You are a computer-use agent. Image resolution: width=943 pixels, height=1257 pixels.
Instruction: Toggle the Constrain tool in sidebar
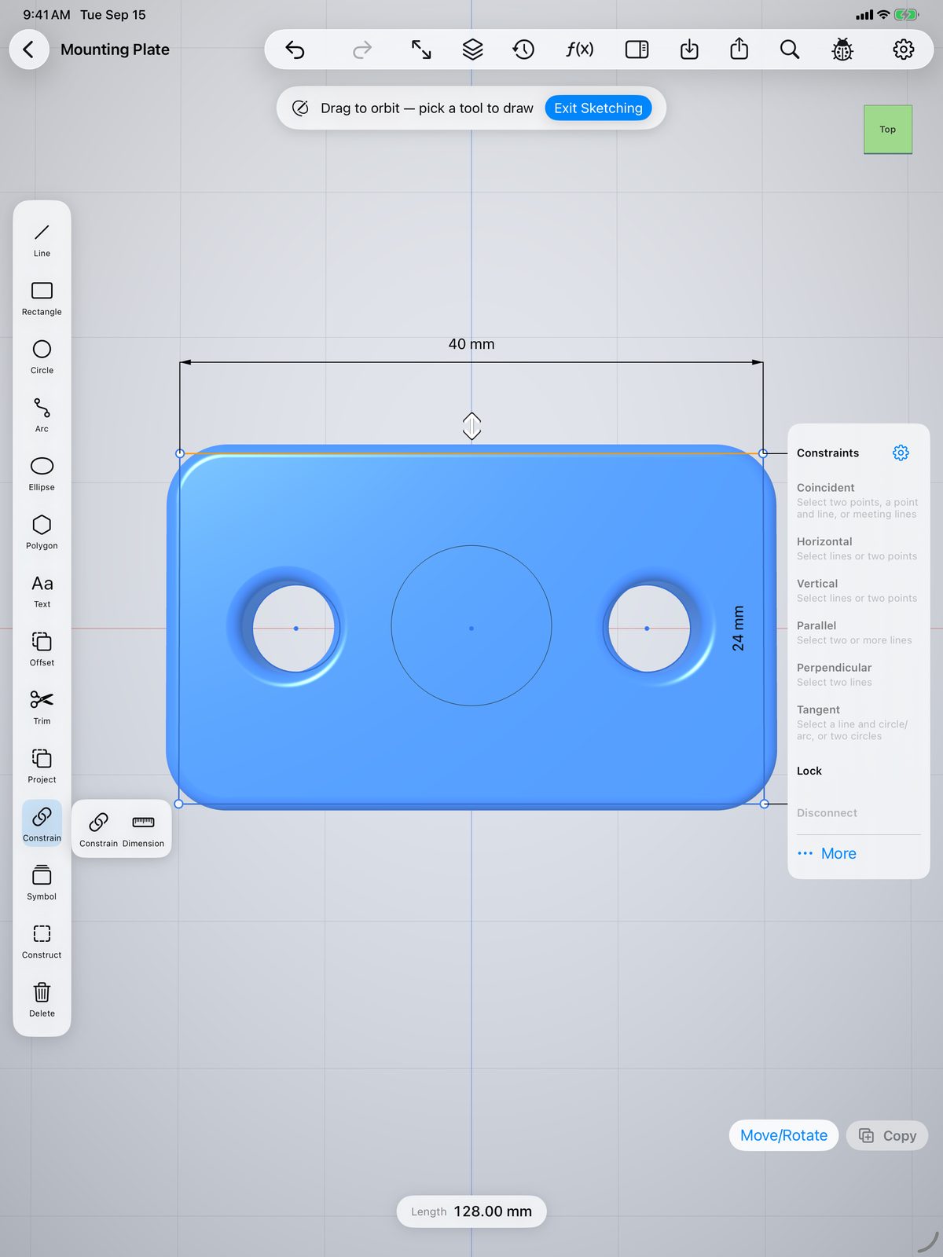[42, 823]
